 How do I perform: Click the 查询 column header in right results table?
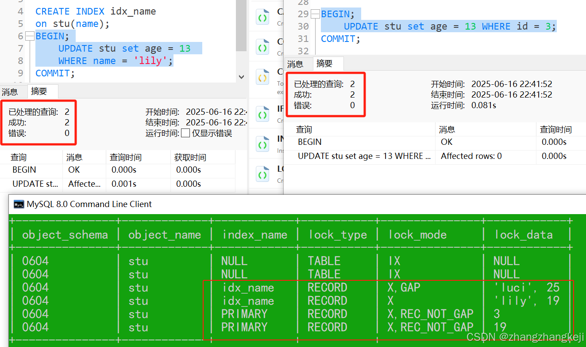tap(304, 129)
